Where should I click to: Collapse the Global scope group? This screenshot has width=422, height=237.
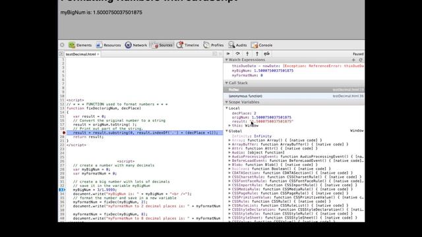pyautogui.click(x=227, y=131)
